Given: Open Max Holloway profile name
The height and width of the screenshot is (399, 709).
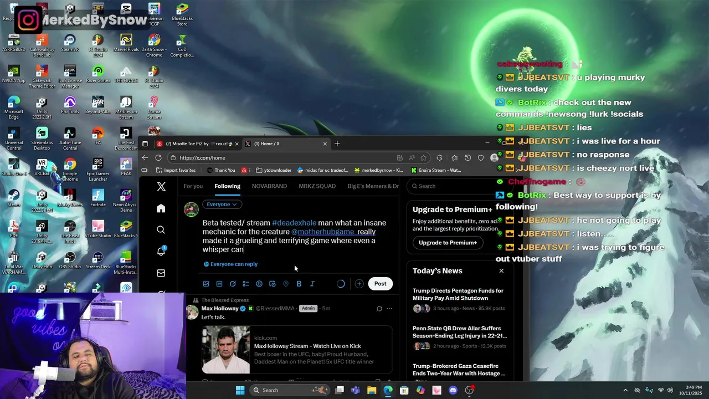Looking at the screenshot, I should (220, 309).
